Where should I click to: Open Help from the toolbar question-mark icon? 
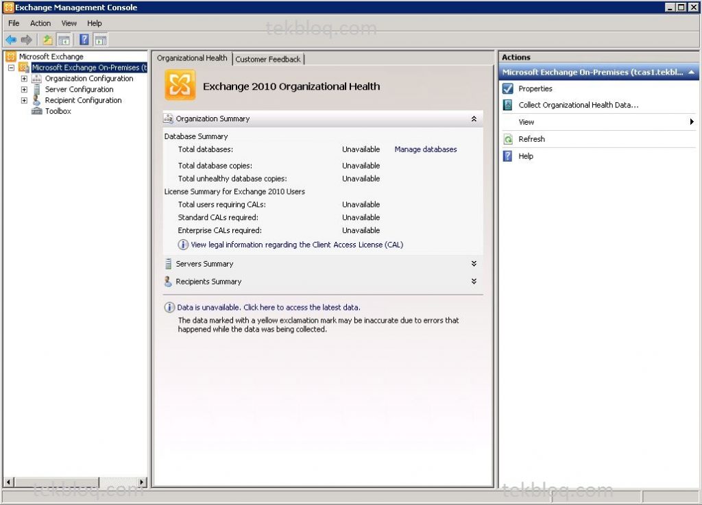(84, 40)
